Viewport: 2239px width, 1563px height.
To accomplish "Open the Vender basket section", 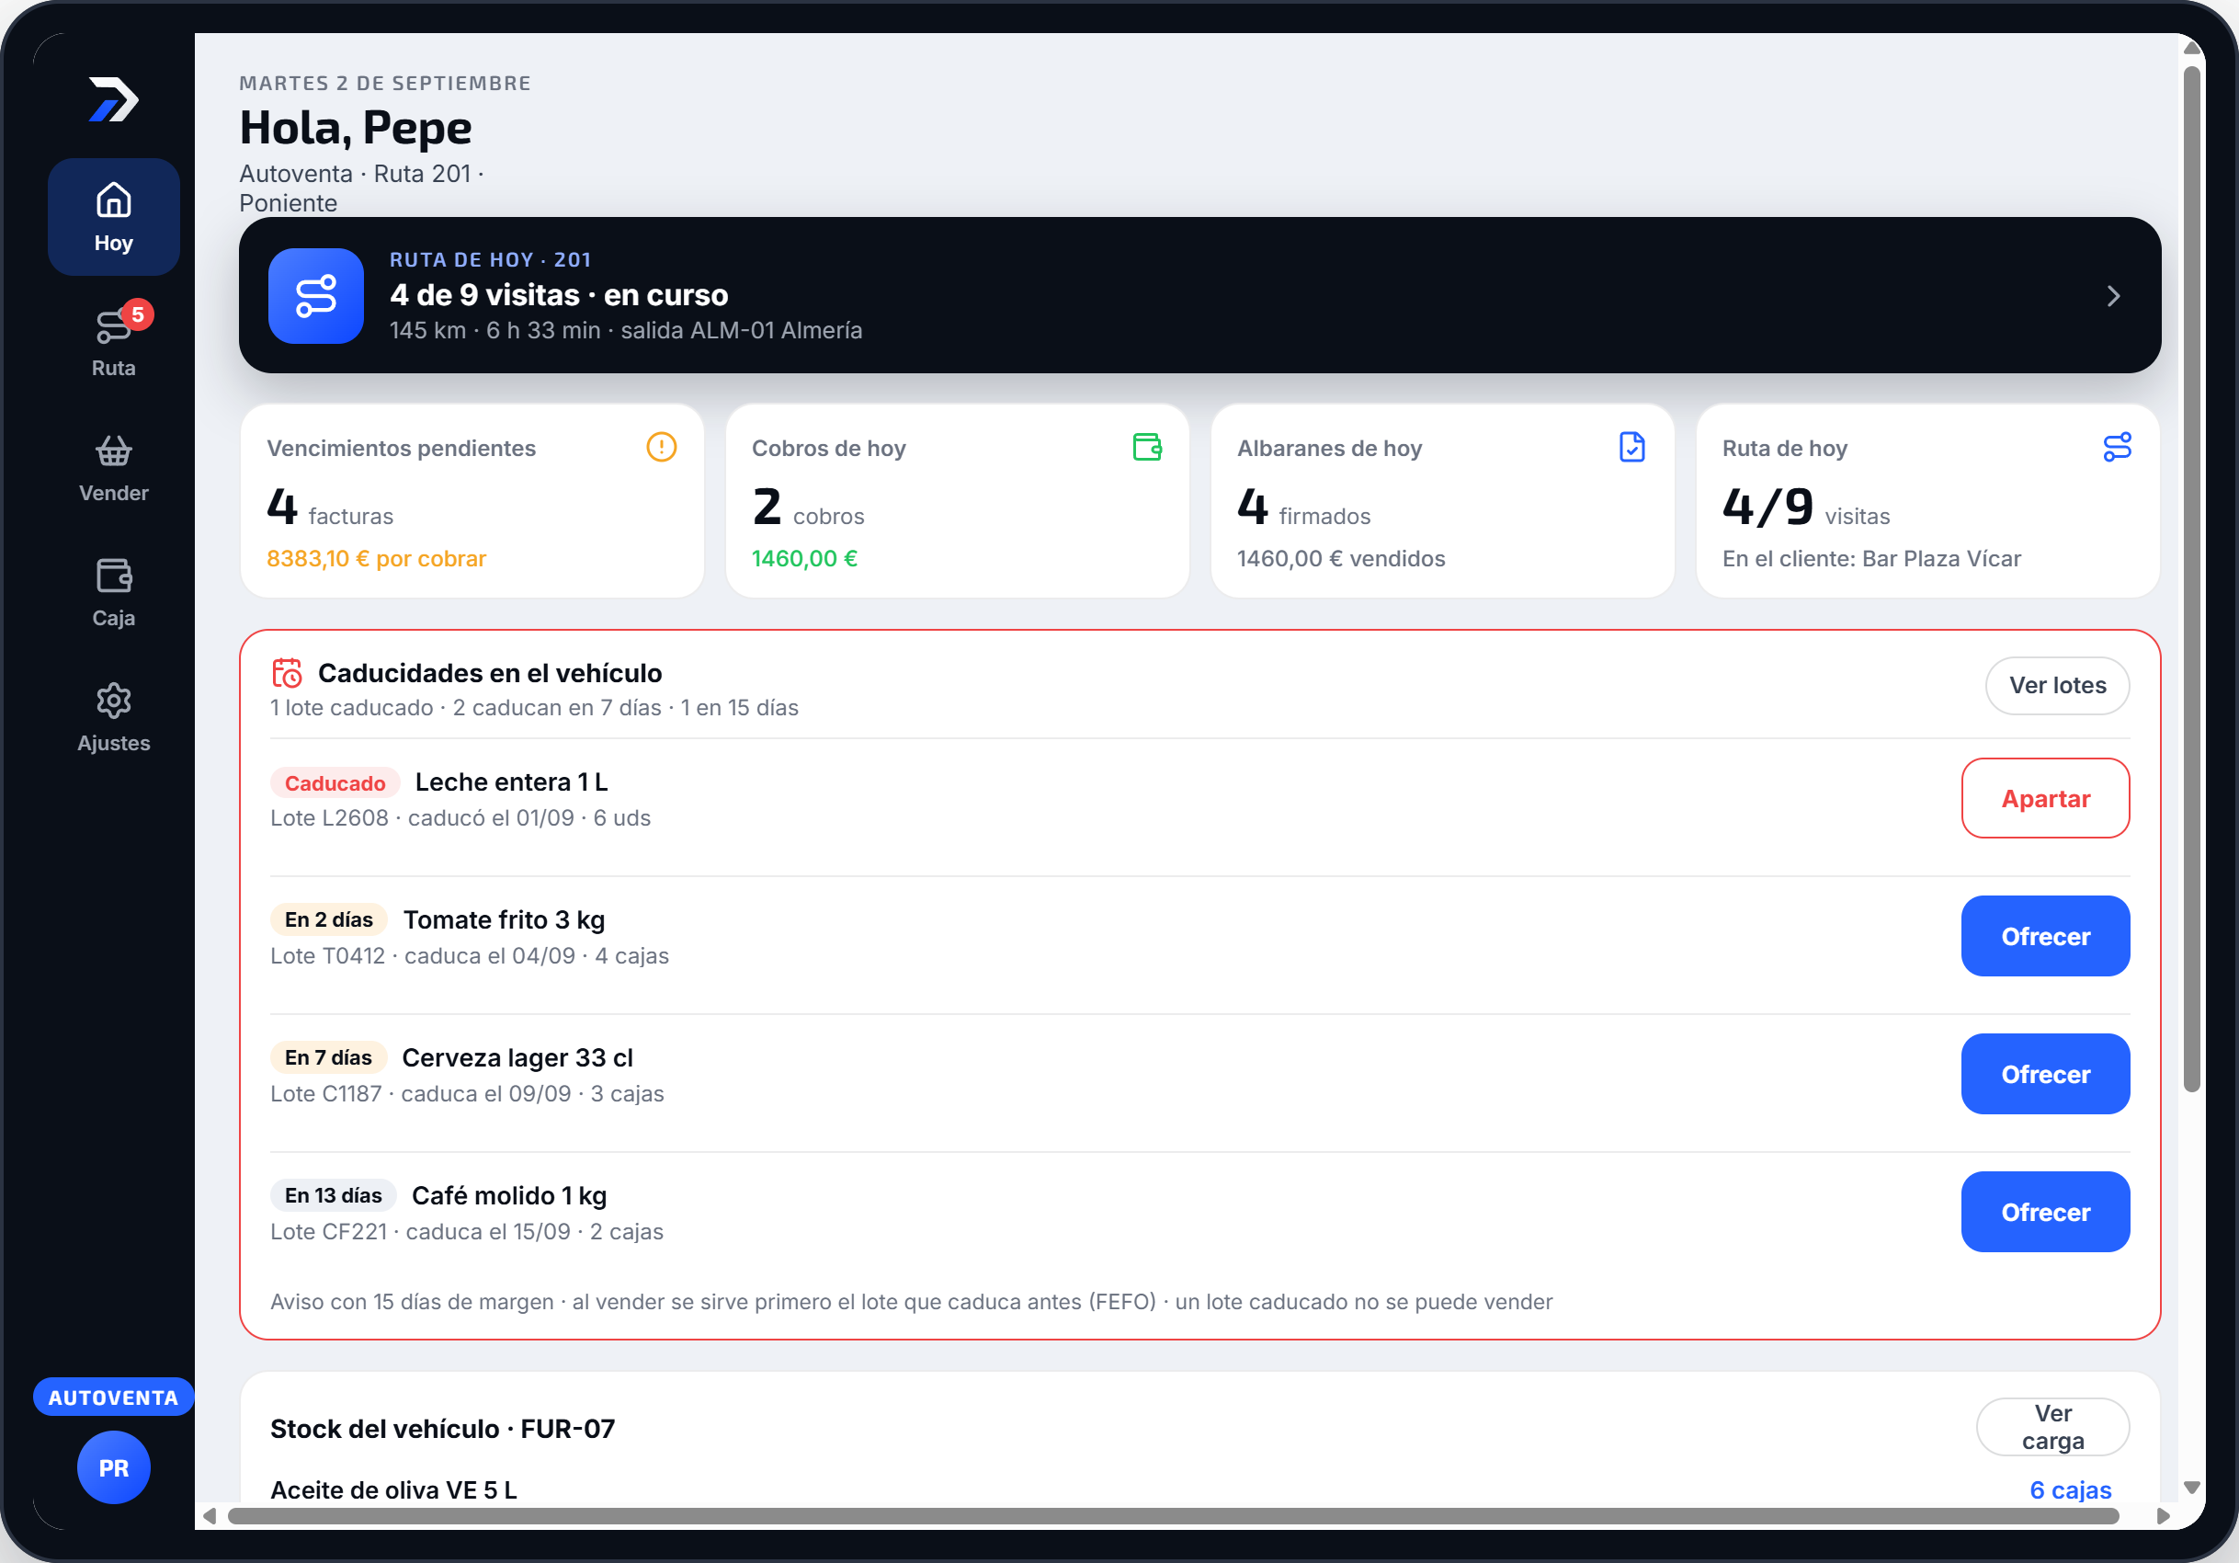I will tap(113, 467).
